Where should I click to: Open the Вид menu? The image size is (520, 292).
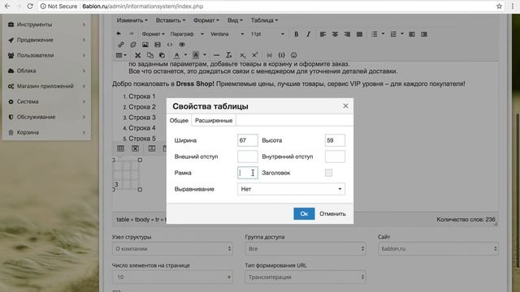(235, 20)
